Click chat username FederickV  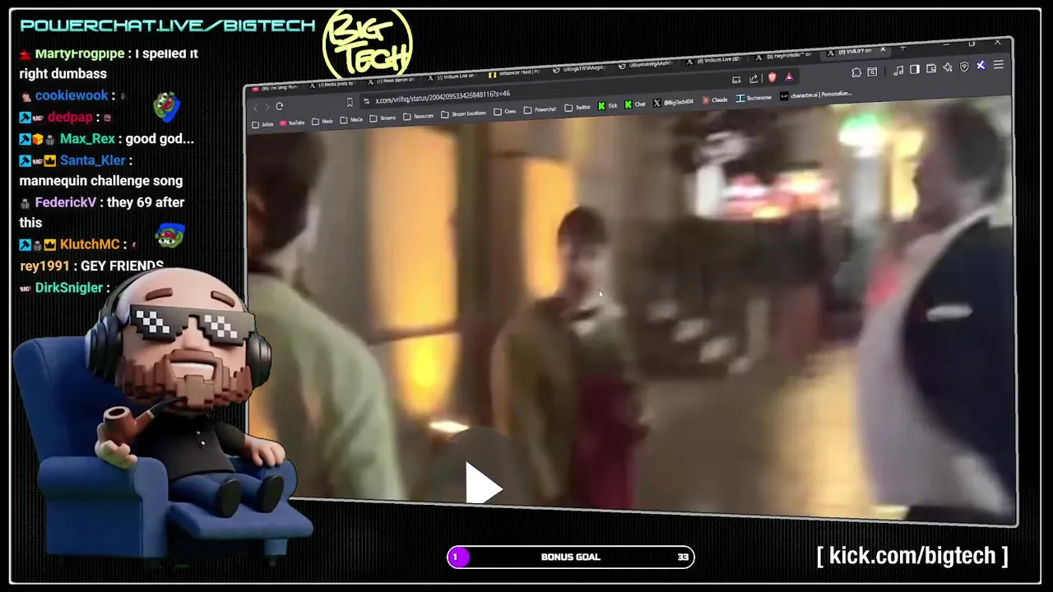[x=65, y=202]
